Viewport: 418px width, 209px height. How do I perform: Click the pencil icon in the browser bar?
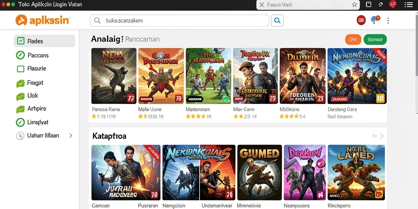pyautogui.click(x=381, y=4)
